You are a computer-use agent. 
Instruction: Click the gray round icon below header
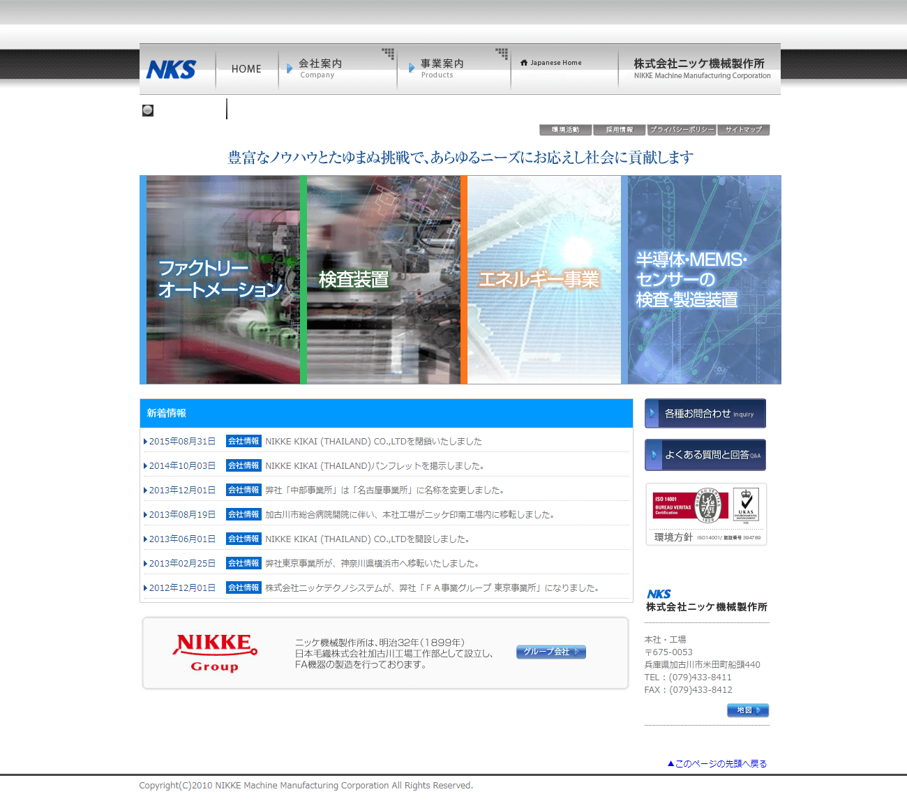[148, 110]
